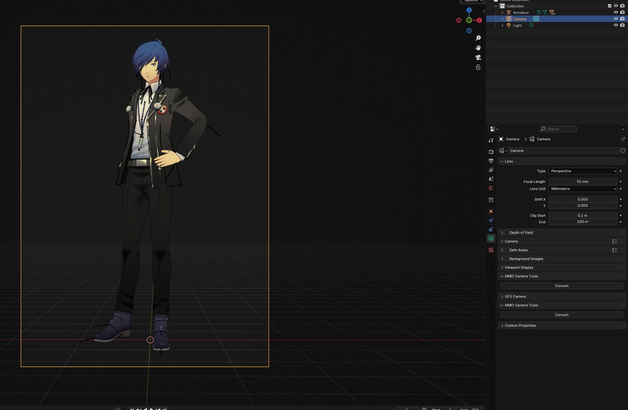The width and height of the screenshot is (628, 410).
Task: Open the World properties tab
Action: pos(491,188)
